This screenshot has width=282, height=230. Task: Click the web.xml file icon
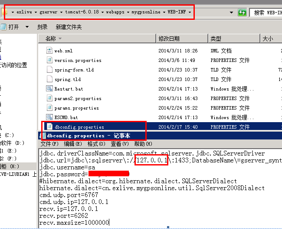49,51
